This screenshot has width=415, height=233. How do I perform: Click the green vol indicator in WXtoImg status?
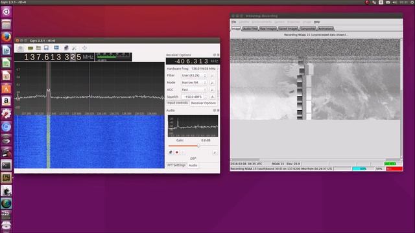(390, 164)
